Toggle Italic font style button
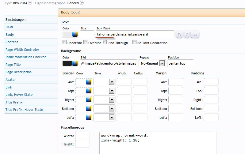The image size is (245, 154). tap(187, 35)
